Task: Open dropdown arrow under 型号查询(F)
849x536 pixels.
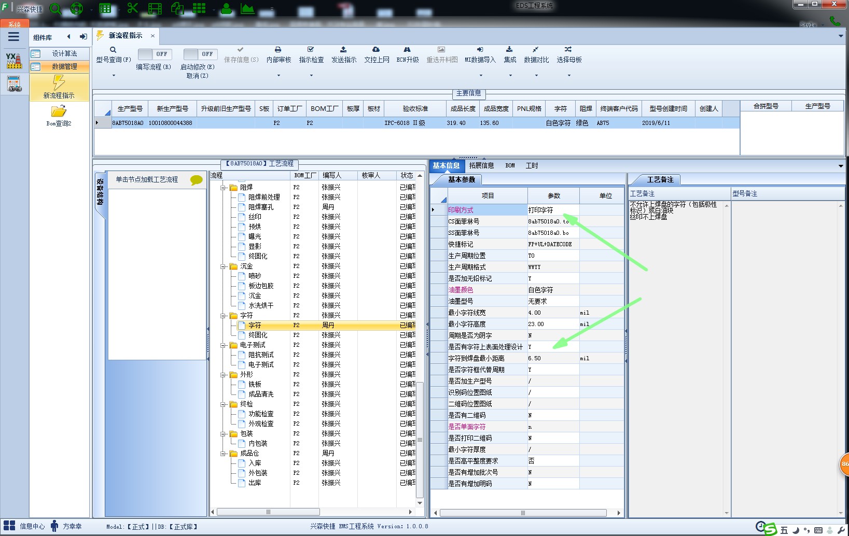Action: tap(114, 76)
